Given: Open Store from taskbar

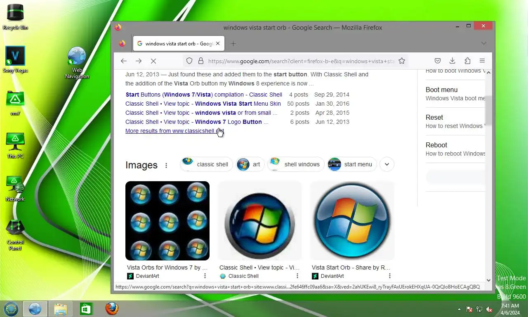Looking at the screenshot, I should [x=86, y=309].
